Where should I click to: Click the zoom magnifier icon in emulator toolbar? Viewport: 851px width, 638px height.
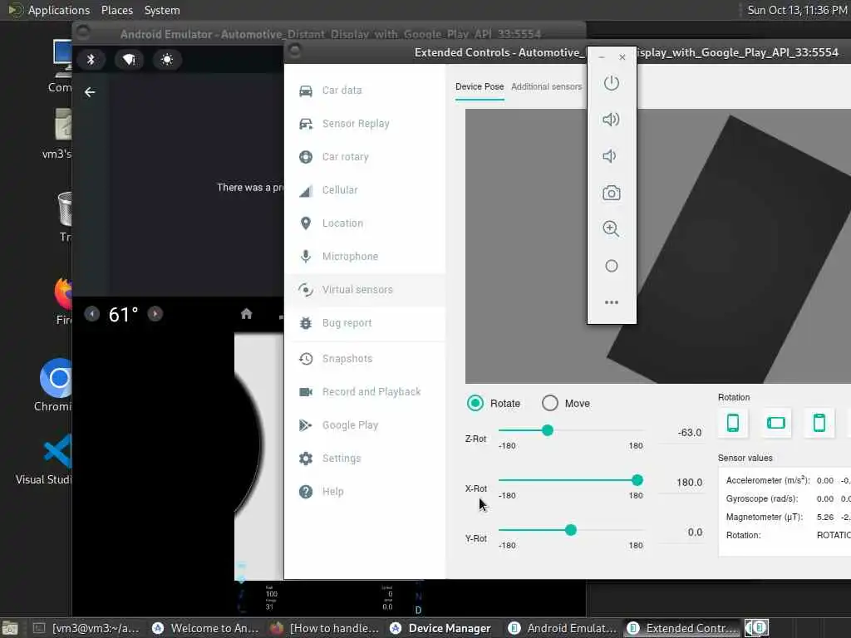611,229
